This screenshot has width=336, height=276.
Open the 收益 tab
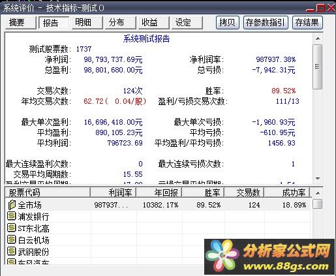[154, 23]
